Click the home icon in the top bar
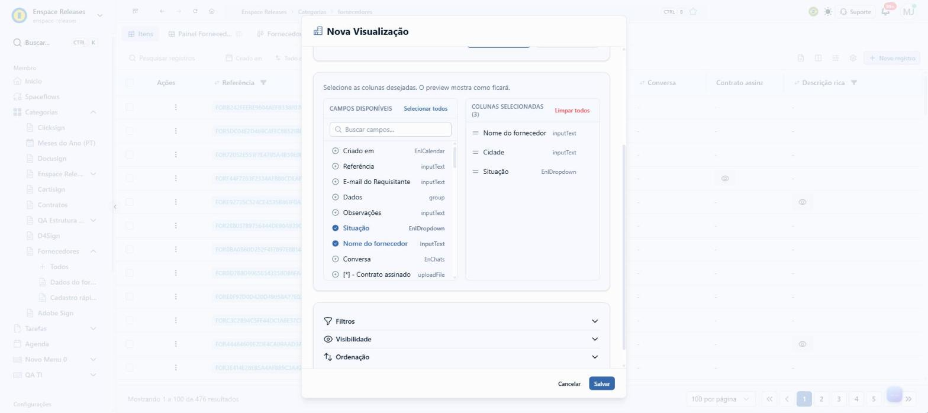 coord(212,11)
